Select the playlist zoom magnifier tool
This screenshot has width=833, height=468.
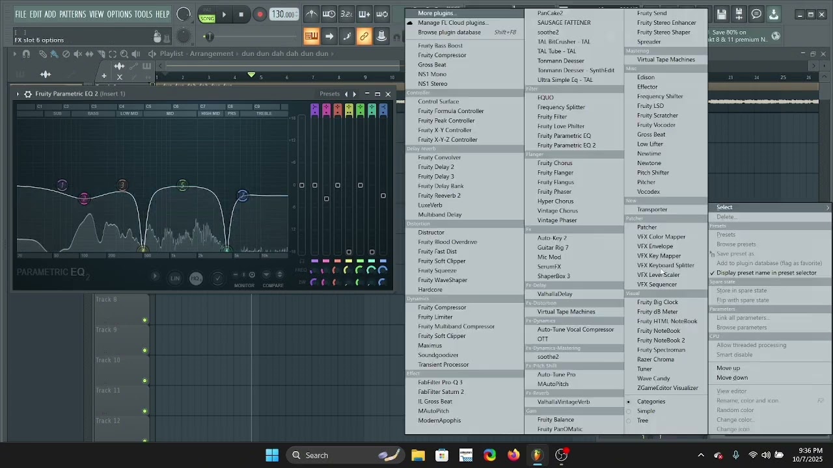coord(124,54)
